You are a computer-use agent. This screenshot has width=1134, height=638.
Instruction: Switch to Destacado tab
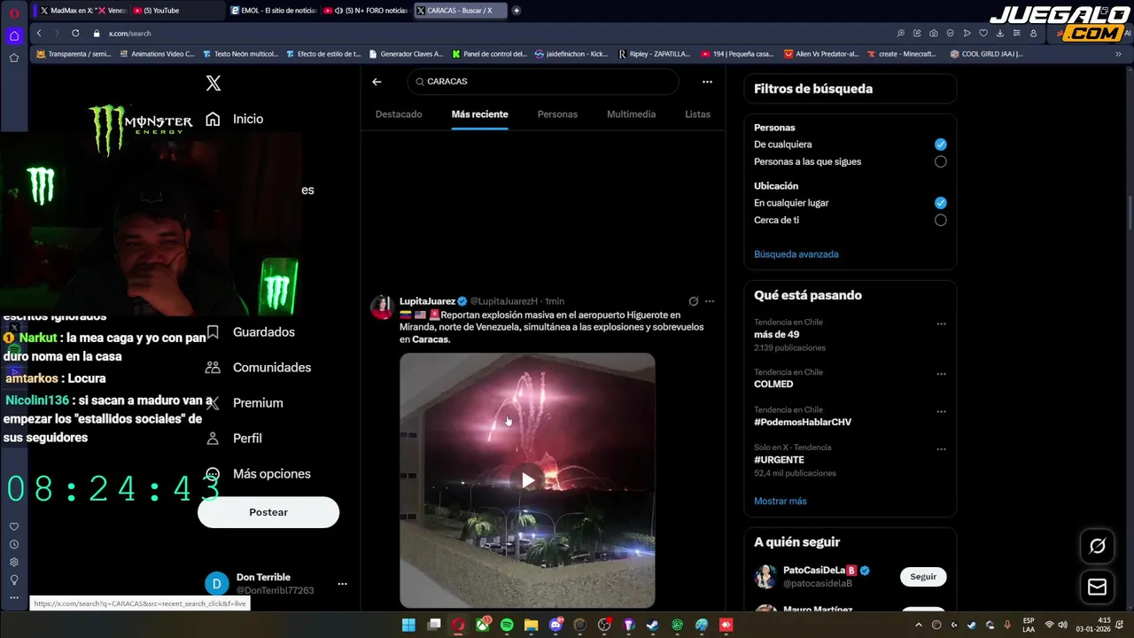[x=399, y=114]
